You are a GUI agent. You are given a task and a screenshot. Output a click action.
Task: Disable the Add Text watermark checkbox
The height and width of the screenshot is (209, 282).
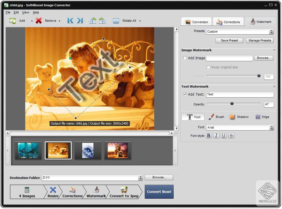click(185, 94)
